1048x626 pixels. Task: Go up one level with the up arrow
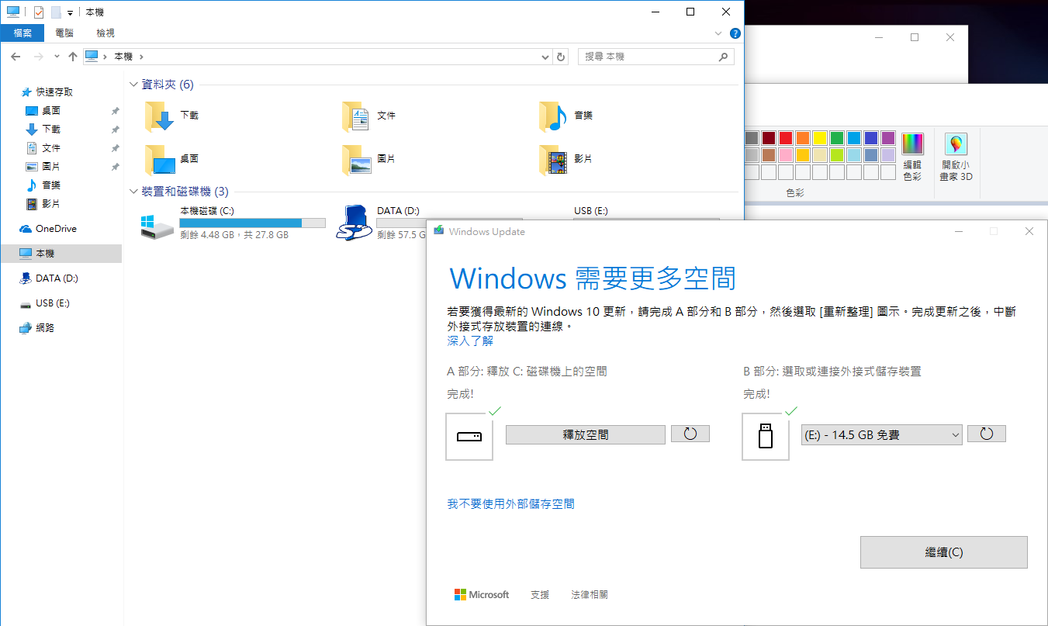pos(73,57)
